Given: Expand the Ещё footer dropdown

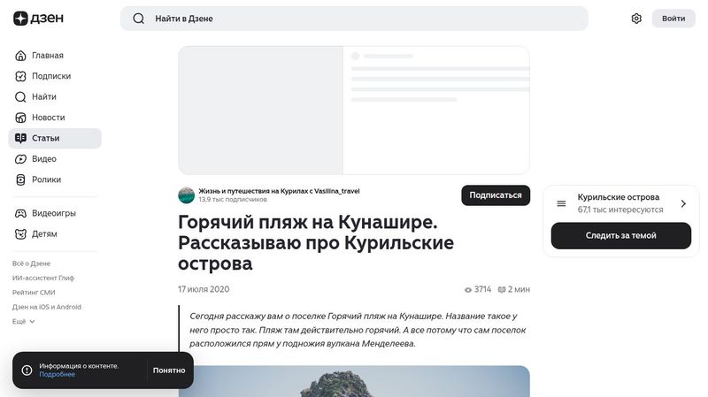Looking at the screenshot, I should [23, 321].
